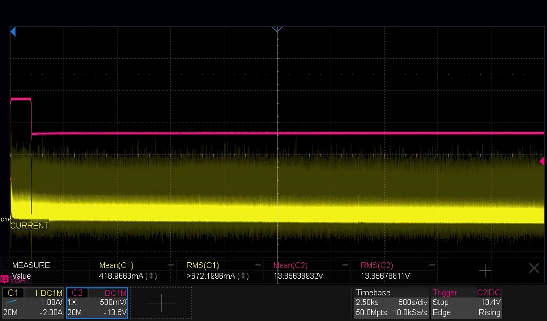Click the 20M bandwidth limit in C2 box
Screen dimensions: 547x321
tap(74, 312)
